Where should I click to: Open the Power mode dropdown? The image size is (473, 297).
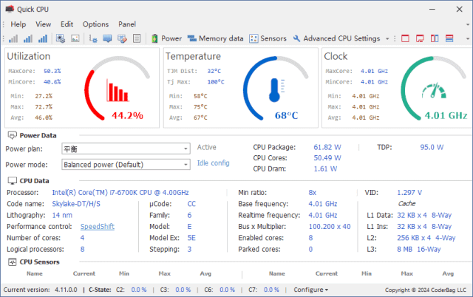[x=126, y=165]
